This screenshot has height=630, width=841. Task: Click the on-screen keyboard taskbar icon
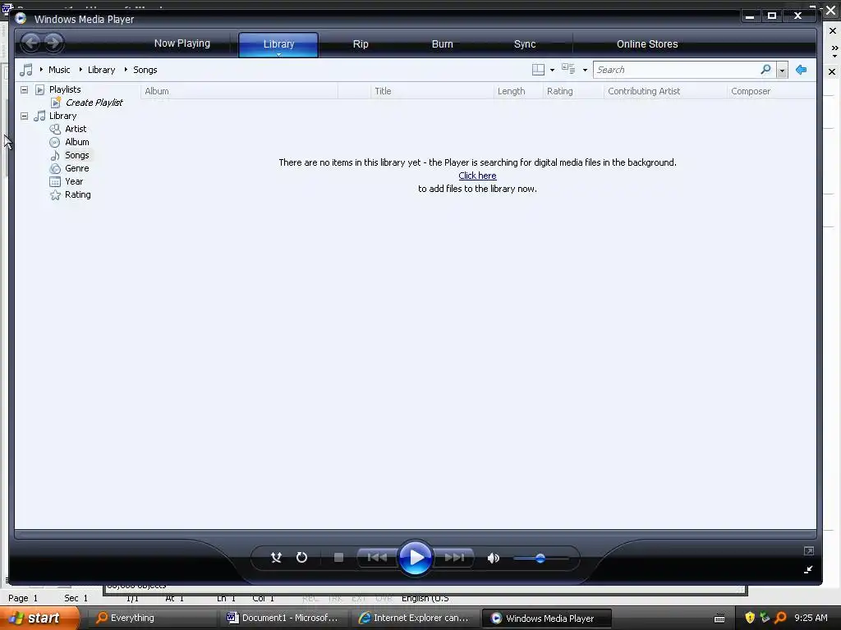coord(719,619)
